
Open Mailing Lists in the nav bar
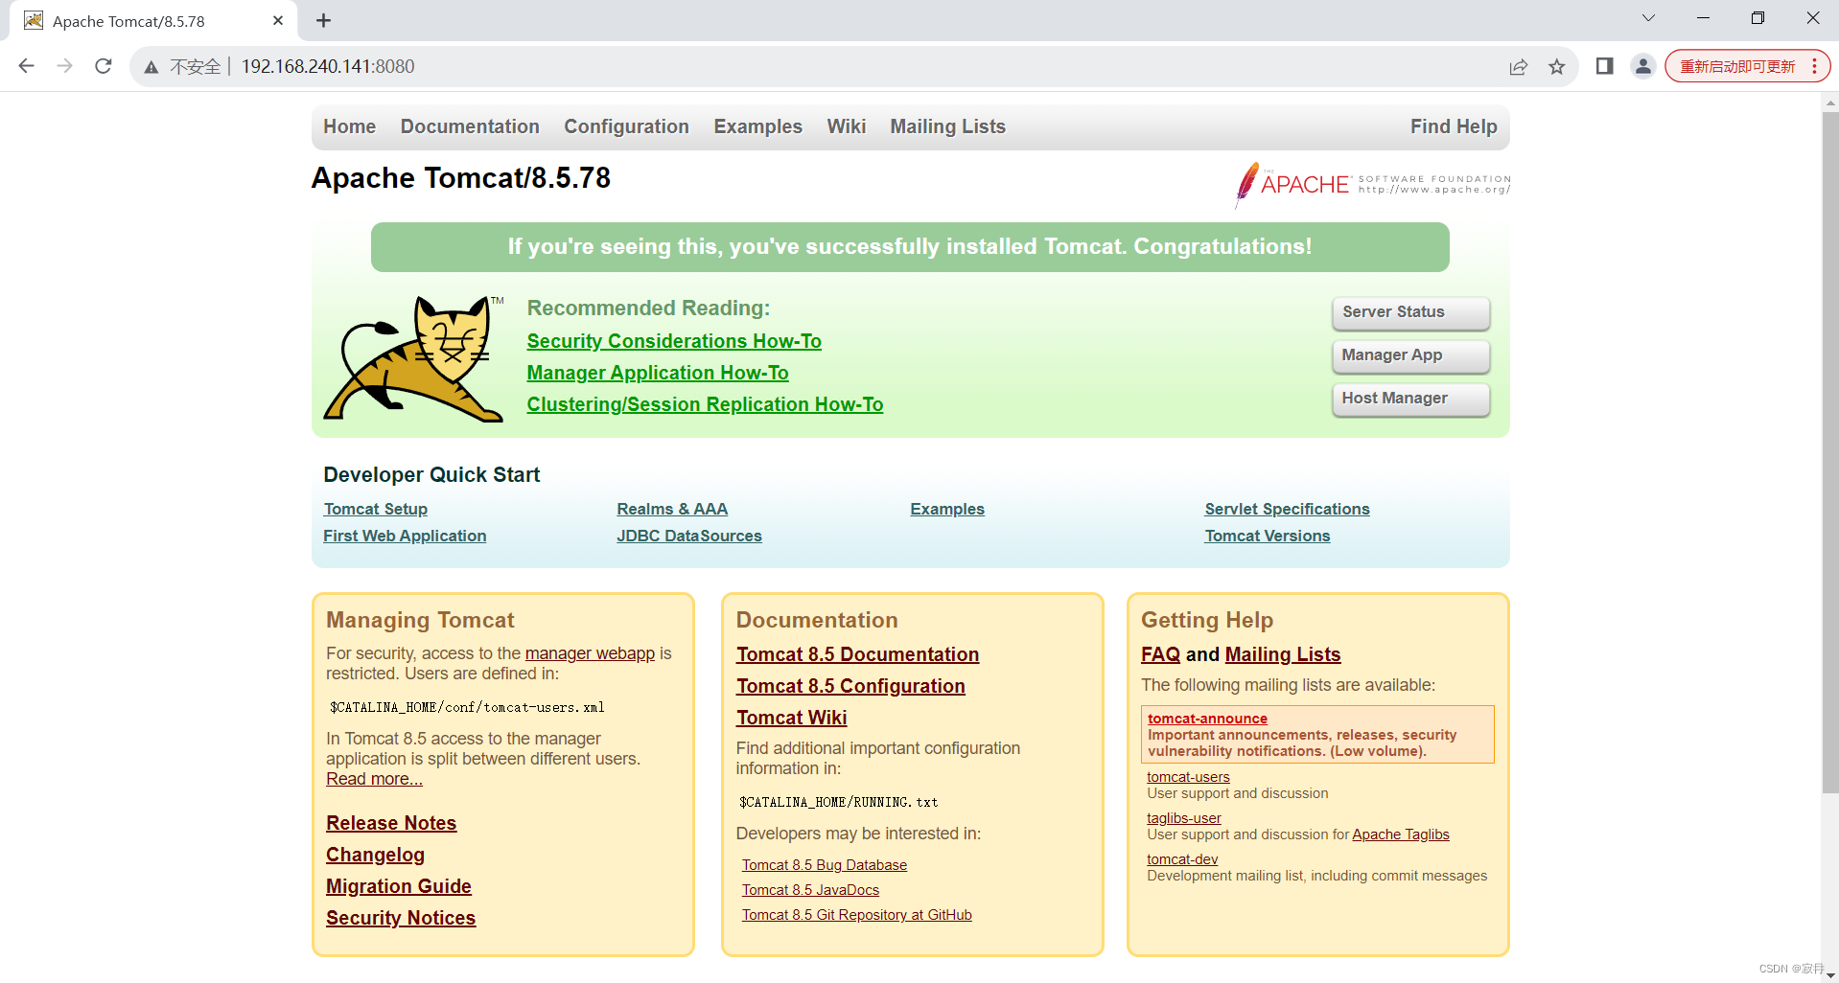tap(947, 126)
